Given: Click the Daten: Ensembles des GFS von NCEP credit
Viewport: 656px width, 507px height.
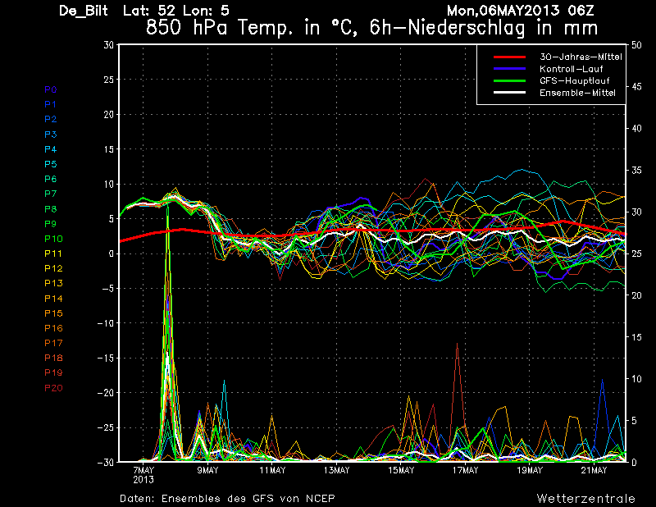Looking at the screenshot, I should [228, 499].
